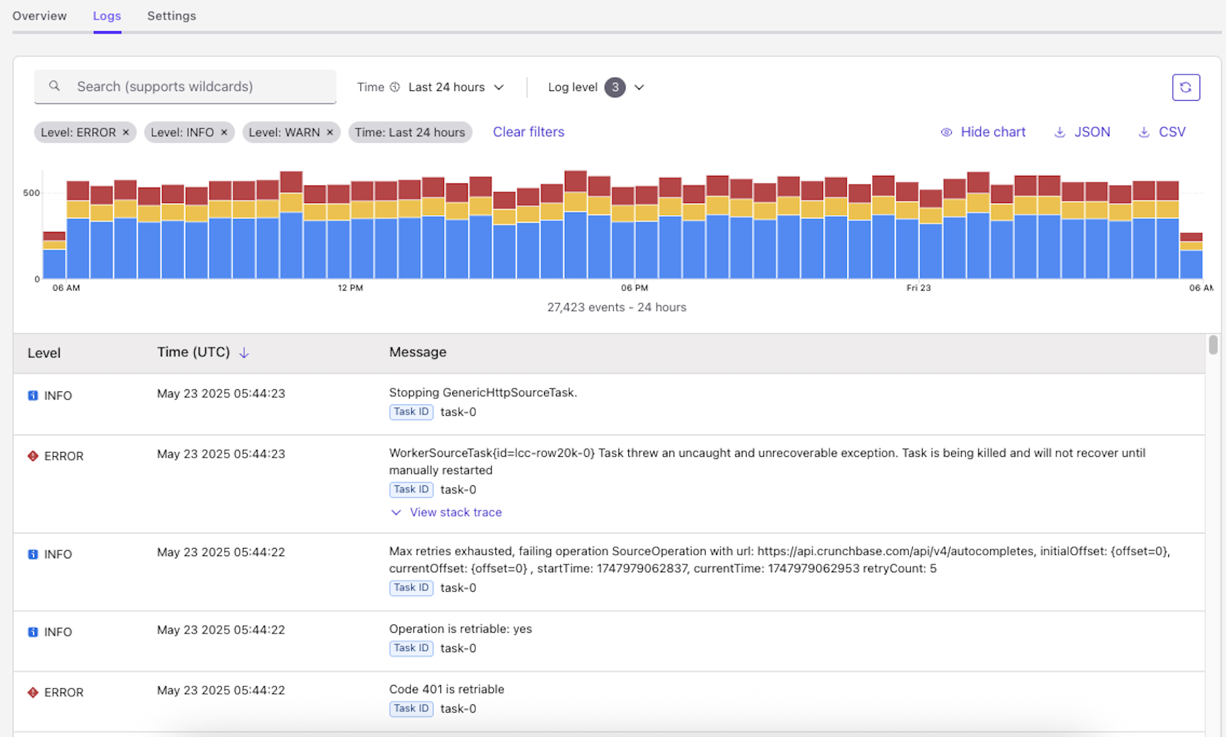1226x737 pixels.
Task: Click the Clear filters link
Action: pos(528,132)
